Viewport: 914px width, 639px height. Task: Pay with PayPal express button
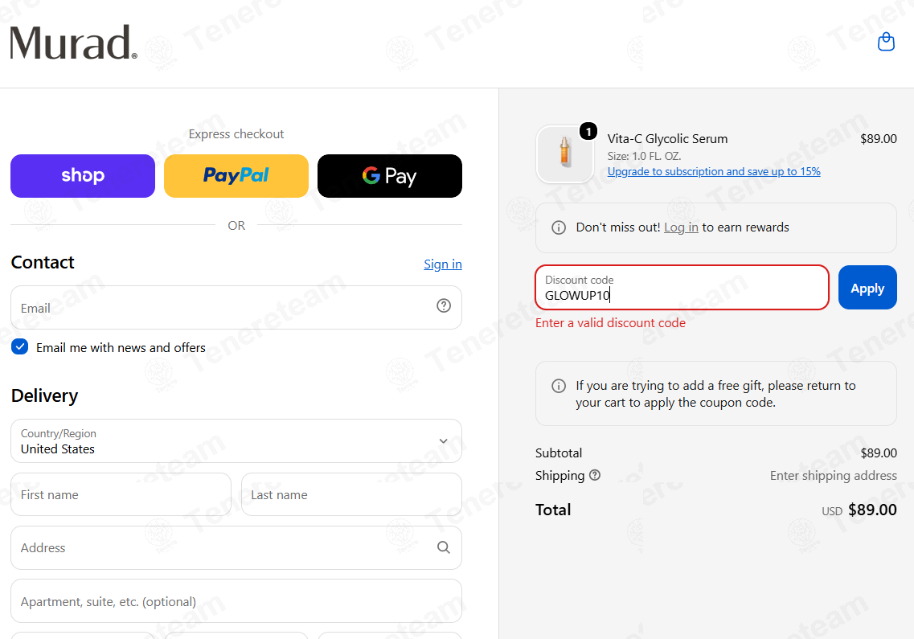tap(236, 176)
